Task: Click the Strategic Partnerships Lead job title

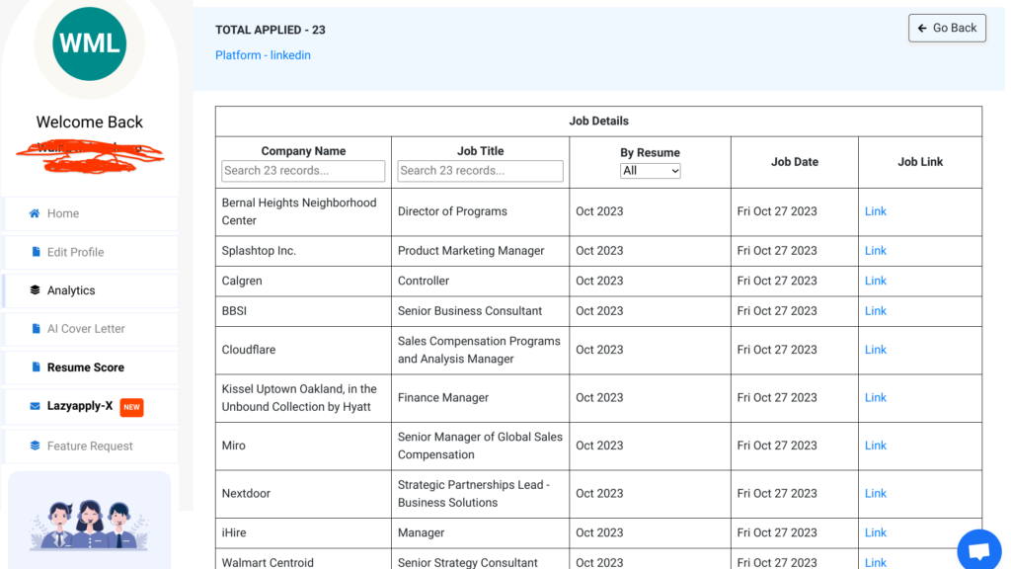Action: coord(473,494)
